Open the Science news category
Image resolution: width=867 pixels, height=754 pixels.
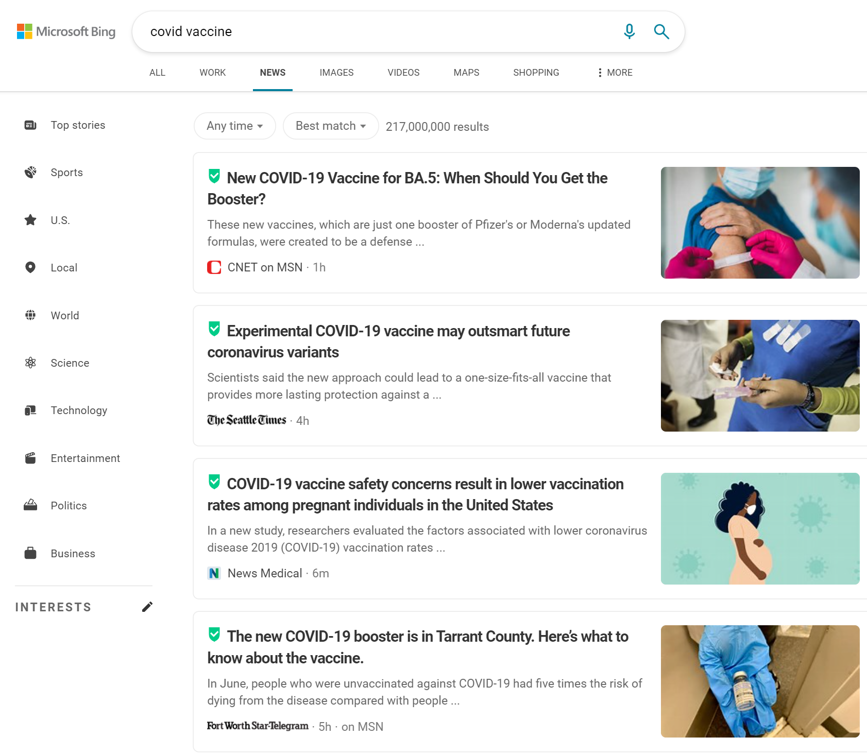pos(70,363)
